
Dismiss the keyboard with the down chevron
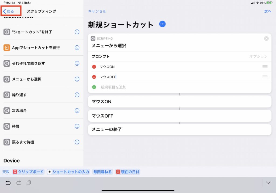[x=268, y=182]
